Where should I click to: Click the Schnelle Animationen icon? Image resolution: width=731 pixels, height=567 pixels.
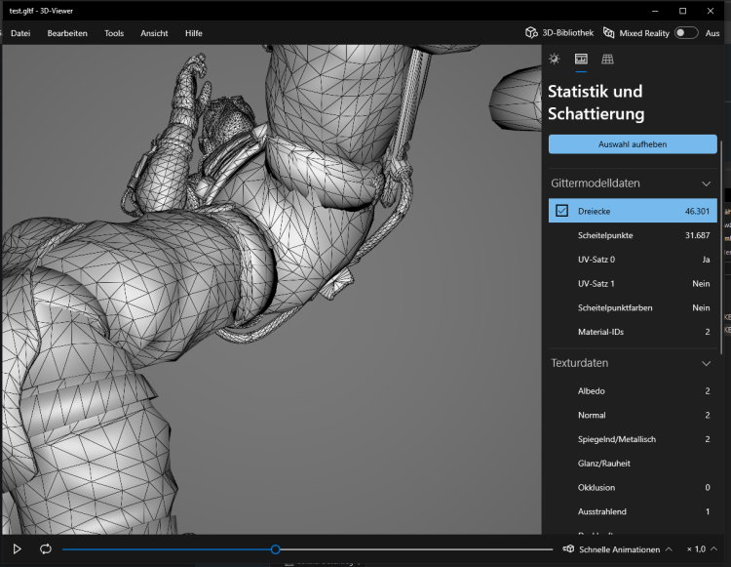(568, 549)
